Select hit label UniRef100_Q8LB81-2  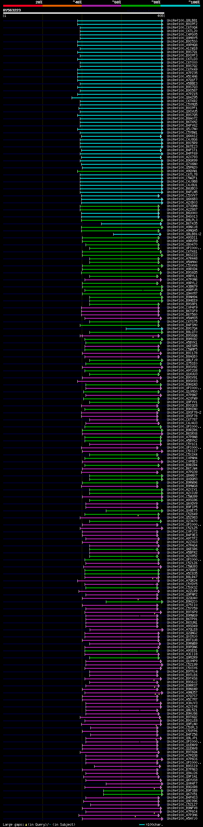(184, 234)
